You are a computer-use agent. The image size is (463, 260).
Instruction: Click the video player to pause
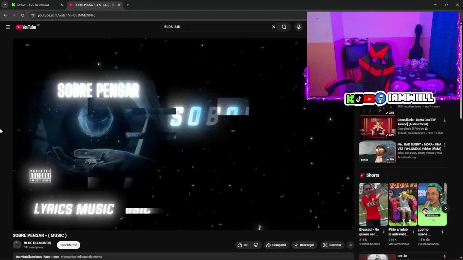183,134
